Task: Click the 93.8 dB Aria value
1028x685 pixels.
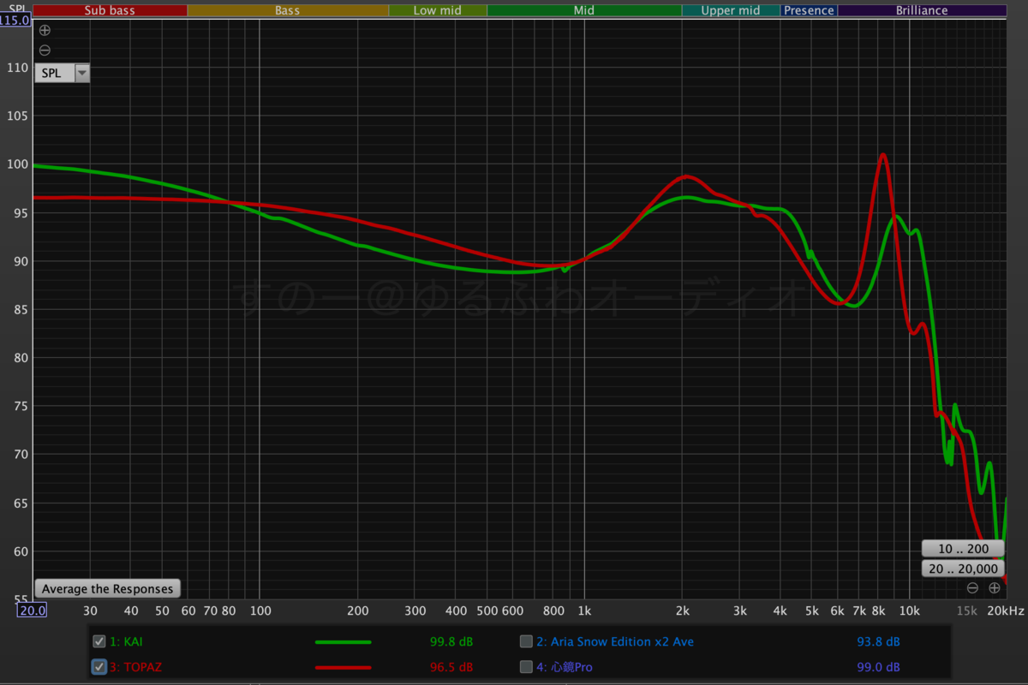Action: pyautogui.click(x=878, y=641)
